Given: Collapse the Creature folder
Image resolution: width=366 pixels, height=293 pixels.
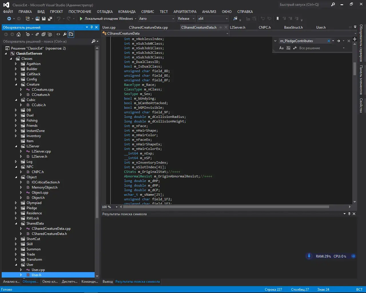Looking at the screenshot, I should coord(16,84).
